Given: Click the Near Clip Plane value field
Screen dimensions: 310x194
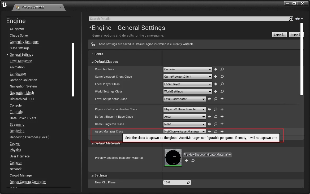Looking at the screenshot, I should (x=175, y=182).
